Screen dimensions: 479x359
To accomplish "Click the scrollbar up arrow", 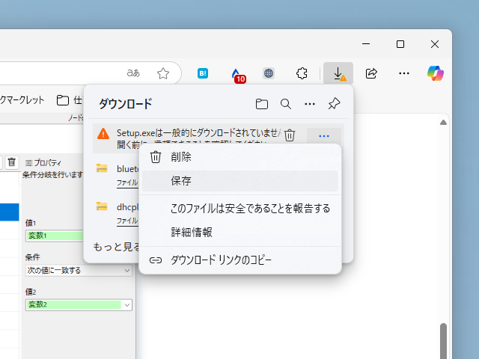I will click(x=443, y=123).
